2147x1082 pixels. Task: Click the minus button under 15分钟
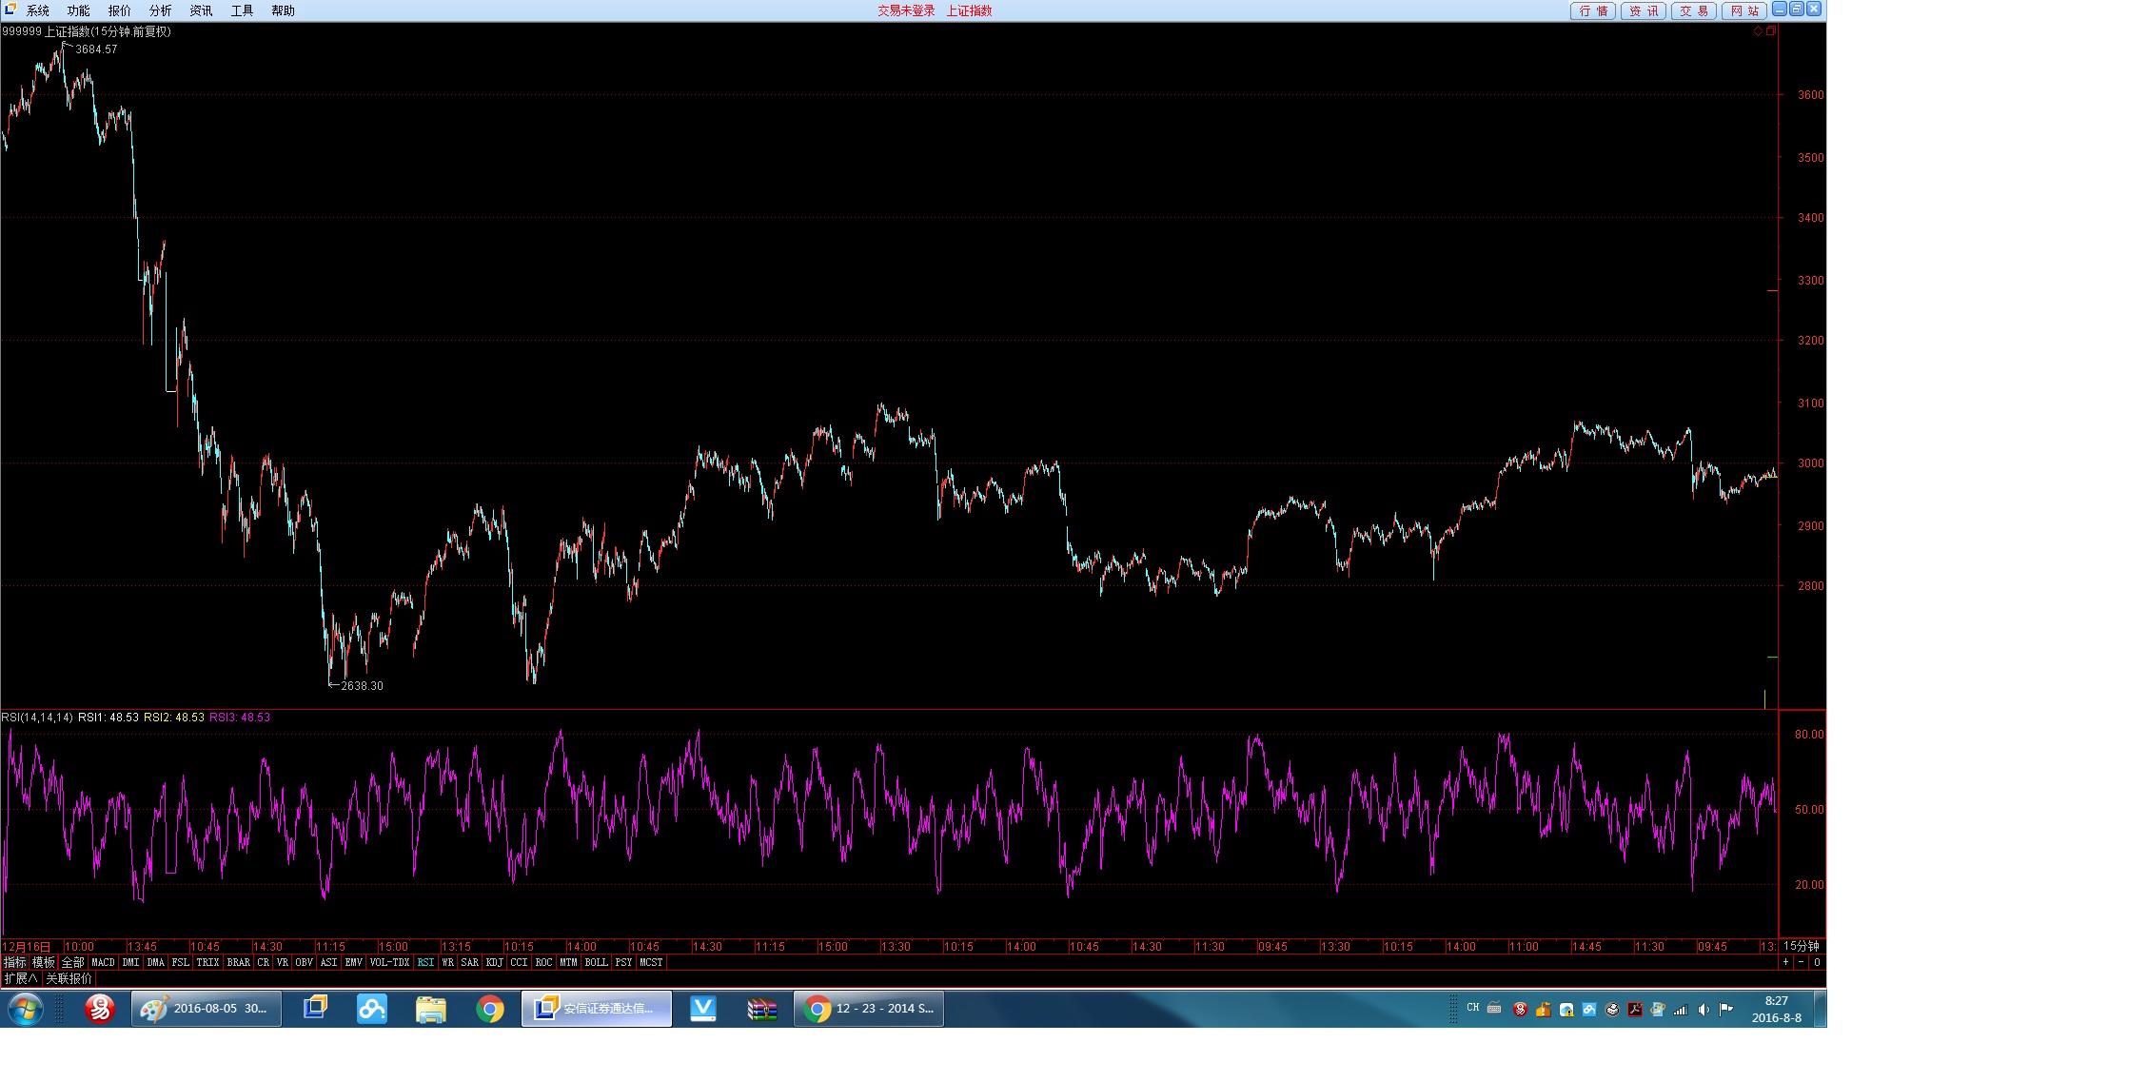pos(1801,963)
